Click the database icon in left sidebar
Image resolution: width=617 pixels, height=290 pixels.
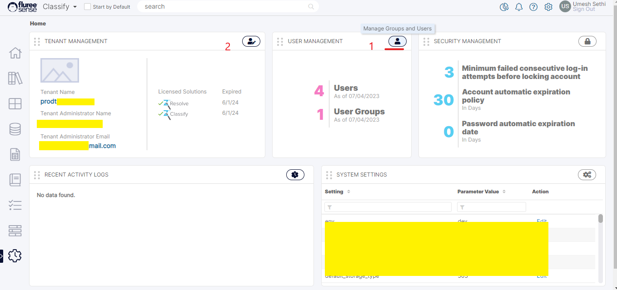point(15,129)
